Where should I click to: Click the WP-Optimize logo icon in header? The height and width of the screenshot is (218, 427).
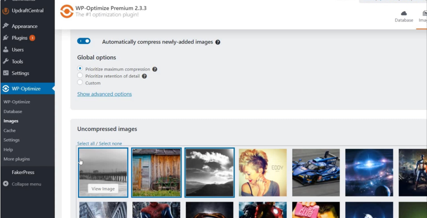[x=67, y=11]
